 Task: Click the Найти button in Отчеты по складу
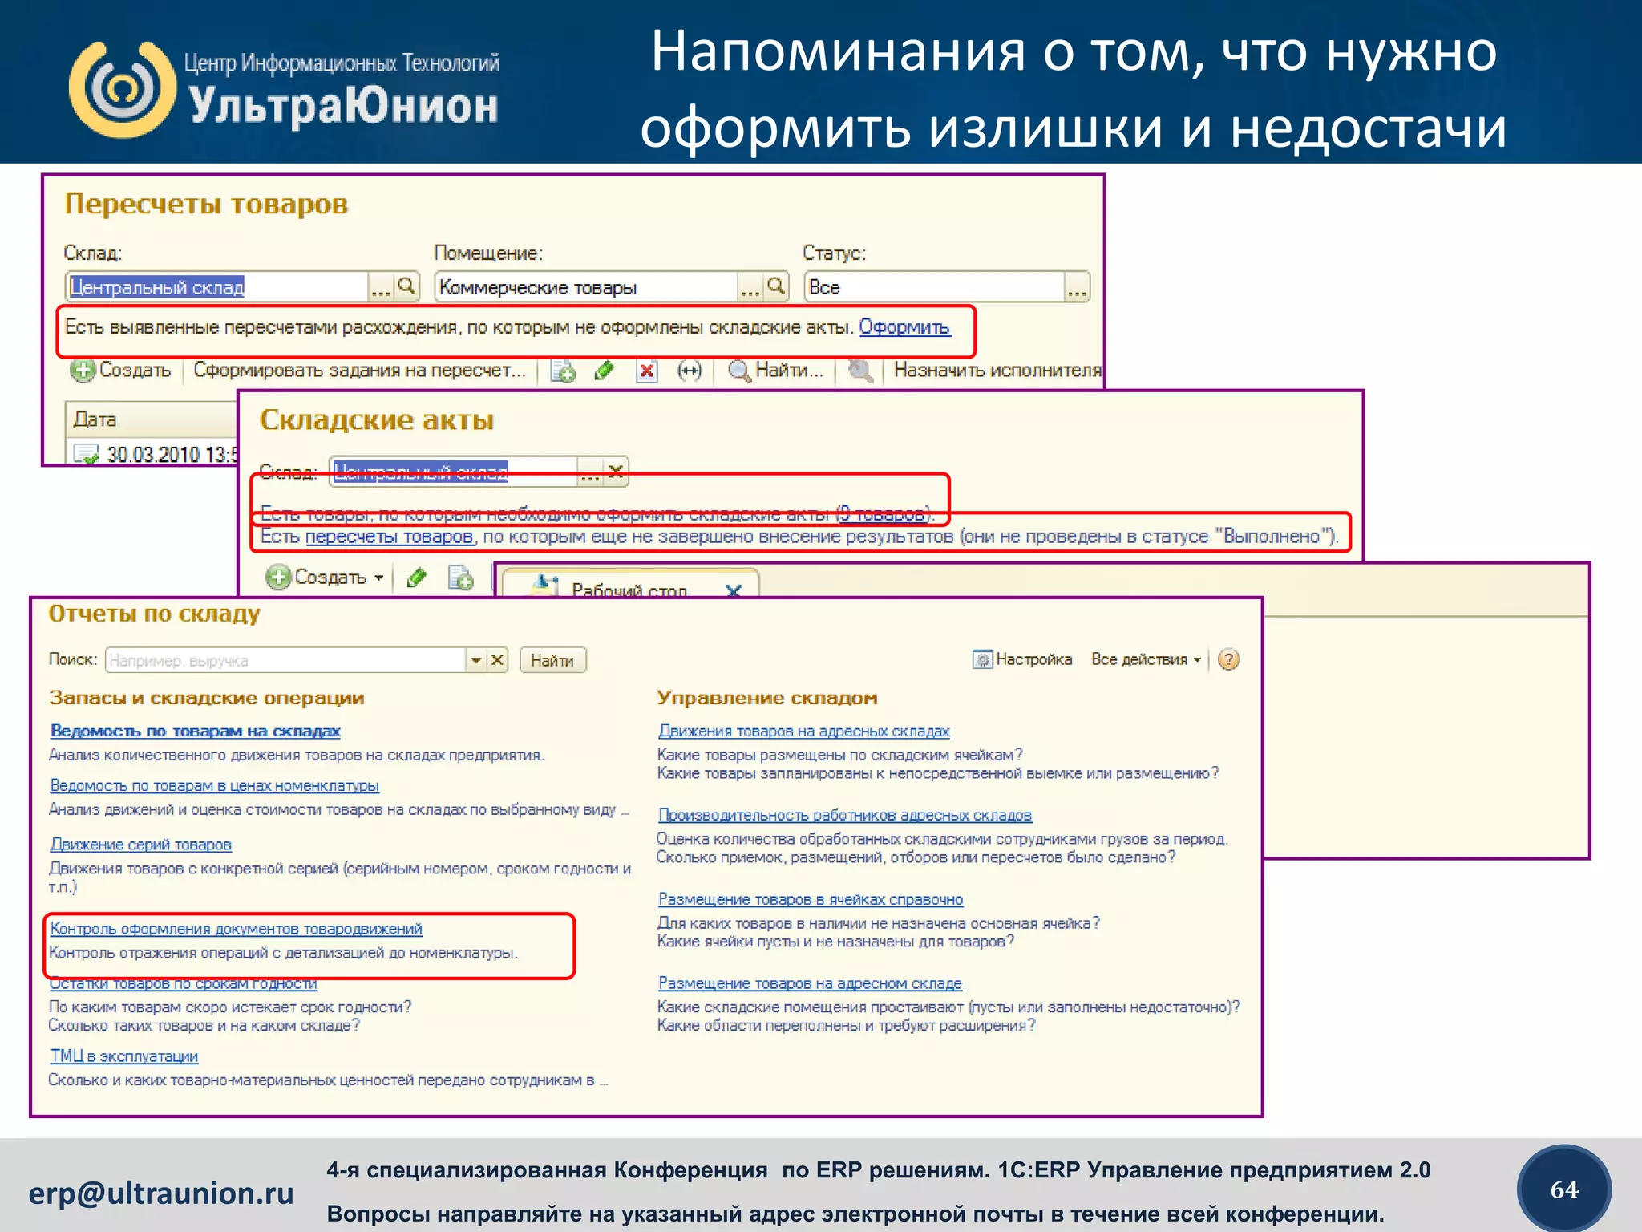(x=552, y=660)
